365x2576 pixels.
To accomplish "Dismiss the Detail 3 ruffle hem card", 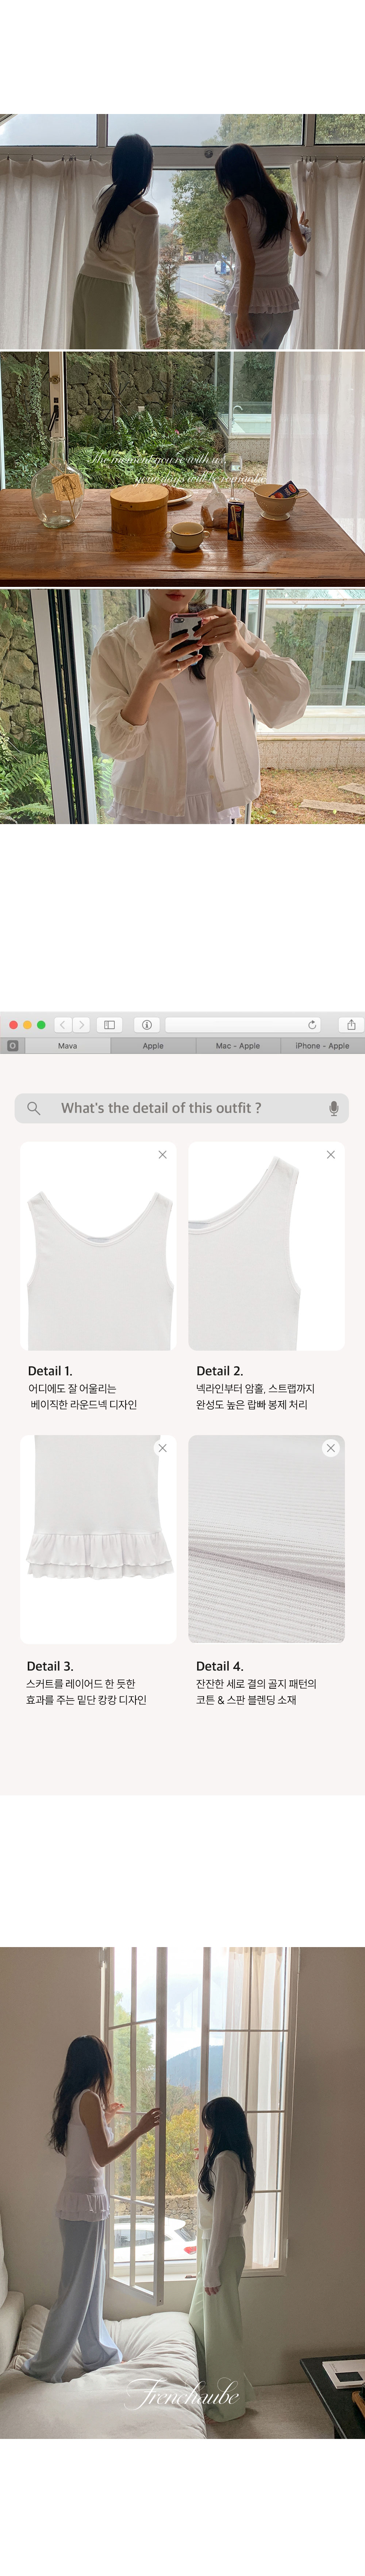I will [162, 1448].
